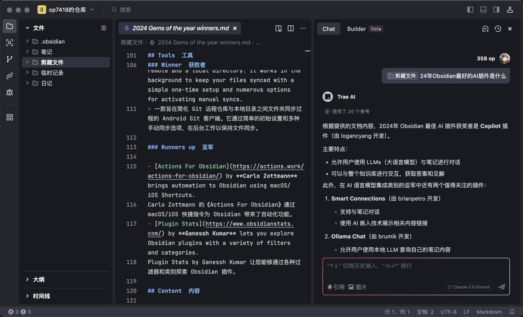Click the 剪藏文件 context chip in message

pos(402,76)
